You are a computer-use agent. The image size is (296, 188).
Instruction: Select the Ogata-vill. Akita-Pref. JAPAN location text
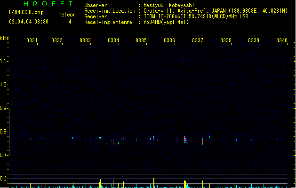tap(216, 11)
